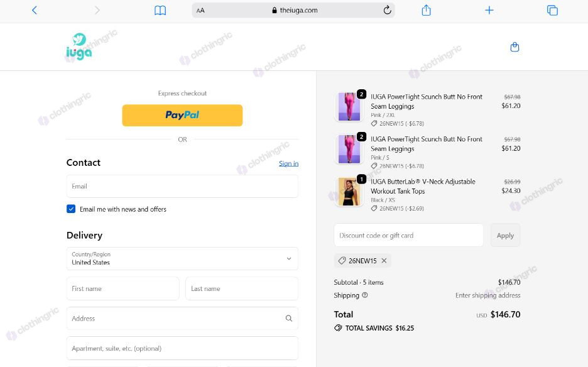Click the 26NEW15 (-$2.69) discount line

[398, 208]
